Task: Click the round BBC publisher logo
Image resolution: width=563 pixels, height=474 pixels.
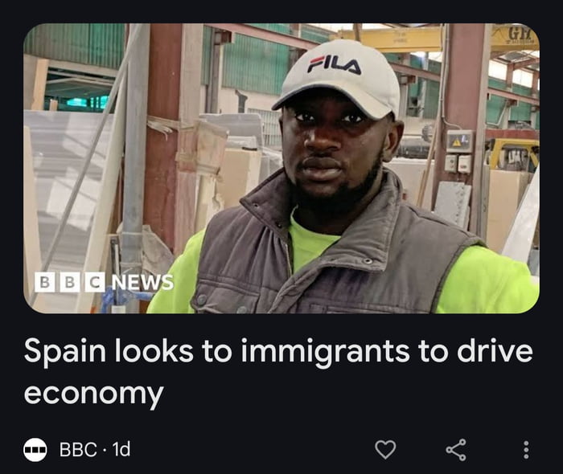Action: pyautogui.click(x=35, y=449)
